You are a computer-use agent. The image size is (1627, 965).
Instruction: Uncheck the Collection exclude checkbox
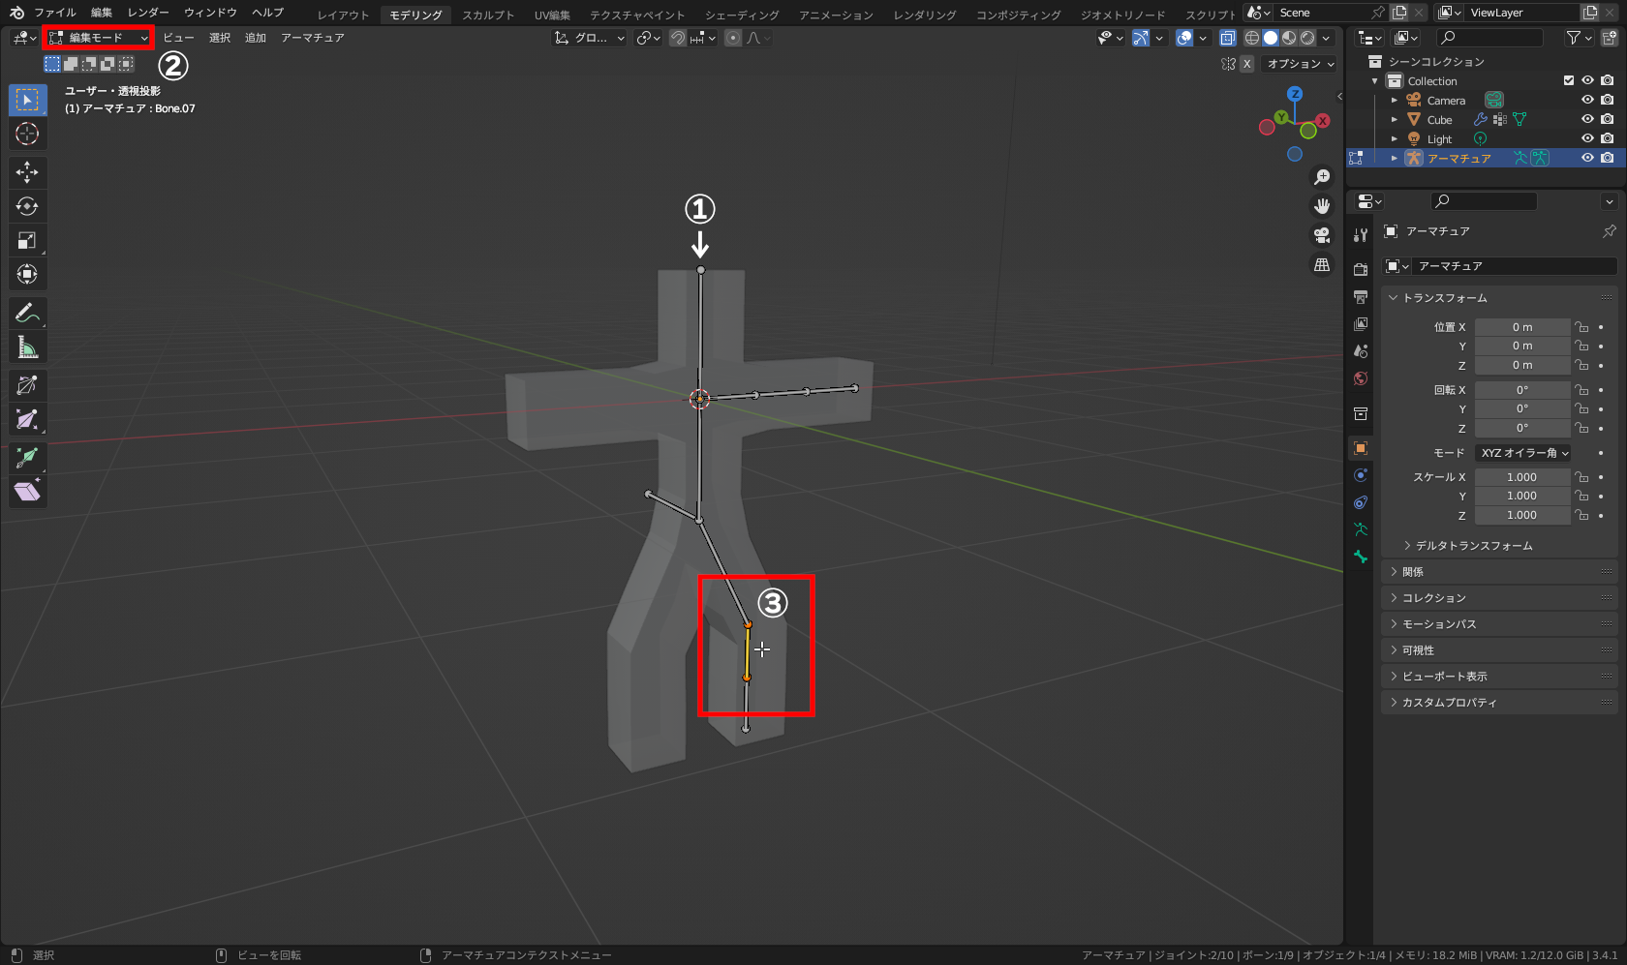pyautogui.click(x=1569, y=80)
